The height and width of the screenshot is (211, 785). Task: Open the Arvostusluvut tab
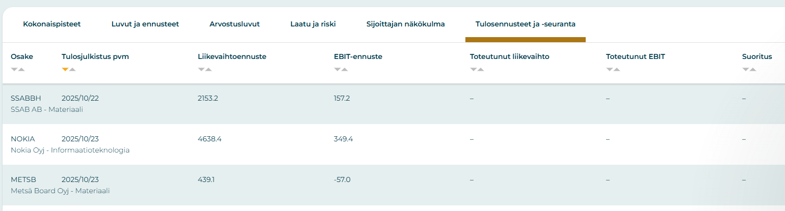(x=234, y=24)
